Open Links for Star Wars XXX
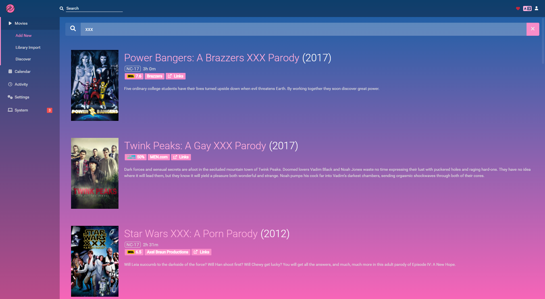 (201, 252)
